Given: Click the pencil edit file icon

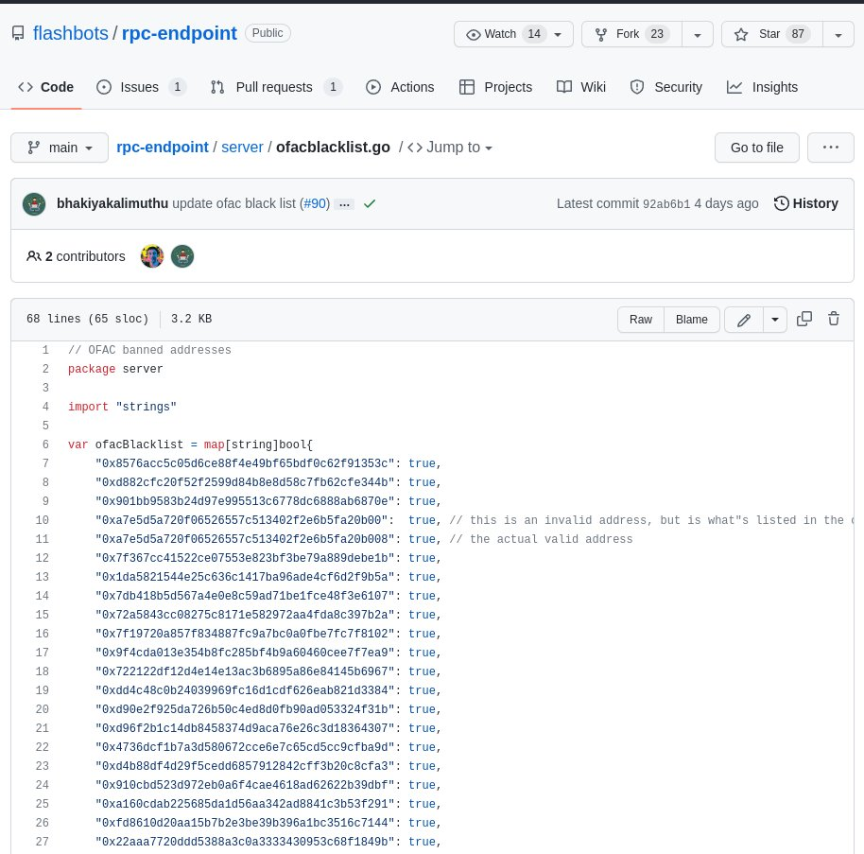Looking at the screenshot, I should (743, 320).
